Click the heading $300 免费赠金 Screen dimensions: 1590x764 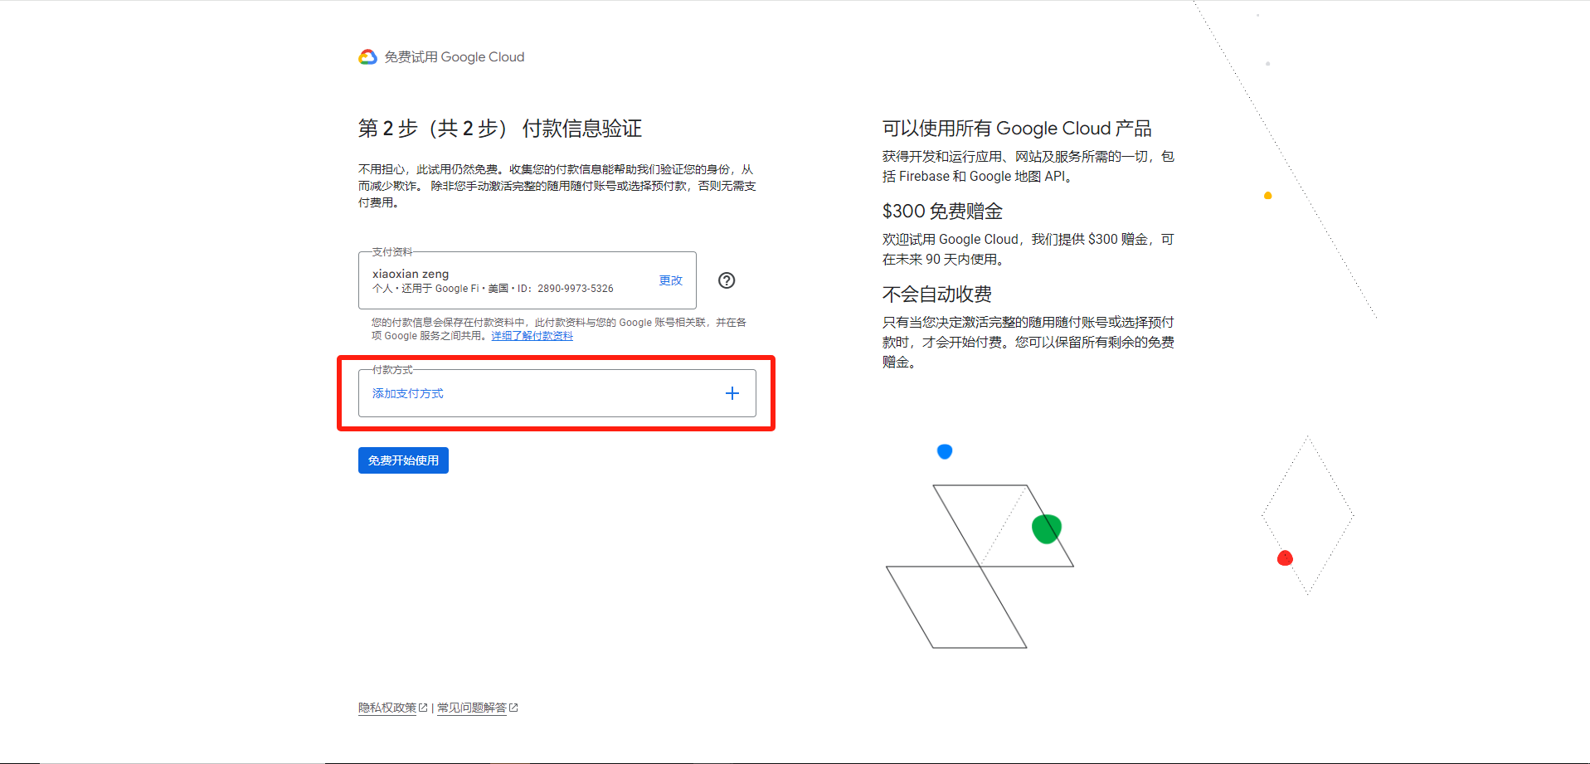[943, 212]
